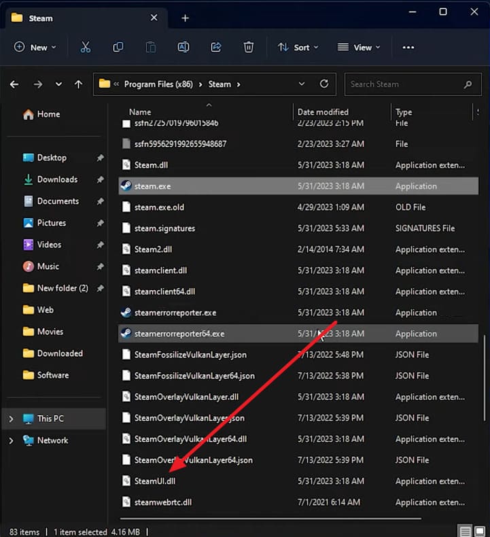Sort by the Type column header
This screenshot has height=537, width=490.
tap(404, 112)
